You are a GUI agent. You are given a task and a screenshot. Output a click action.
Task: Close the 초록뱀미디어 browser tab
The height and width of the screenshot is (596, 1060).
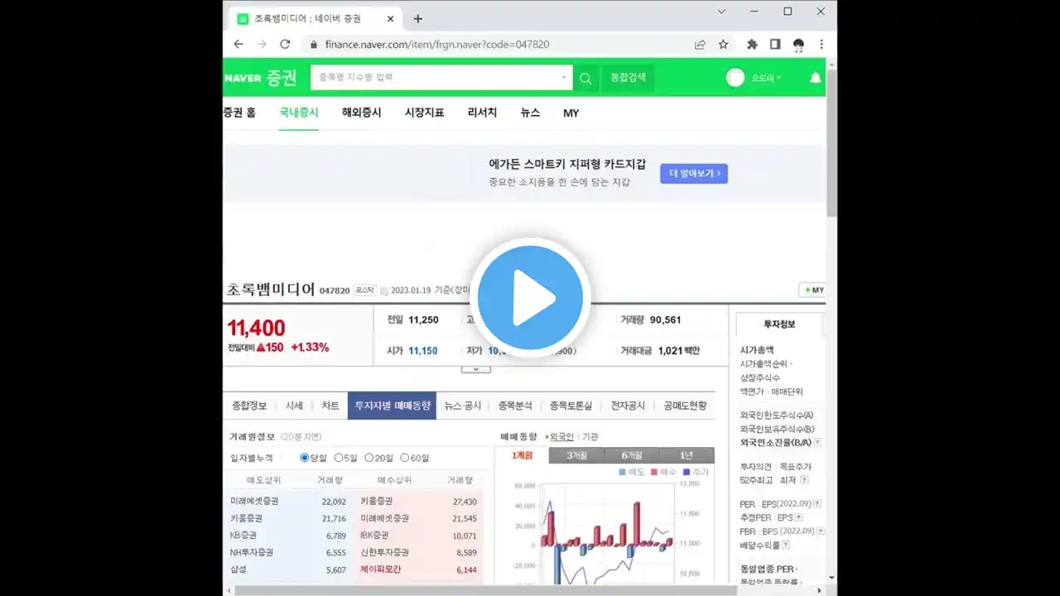point(391,18)
